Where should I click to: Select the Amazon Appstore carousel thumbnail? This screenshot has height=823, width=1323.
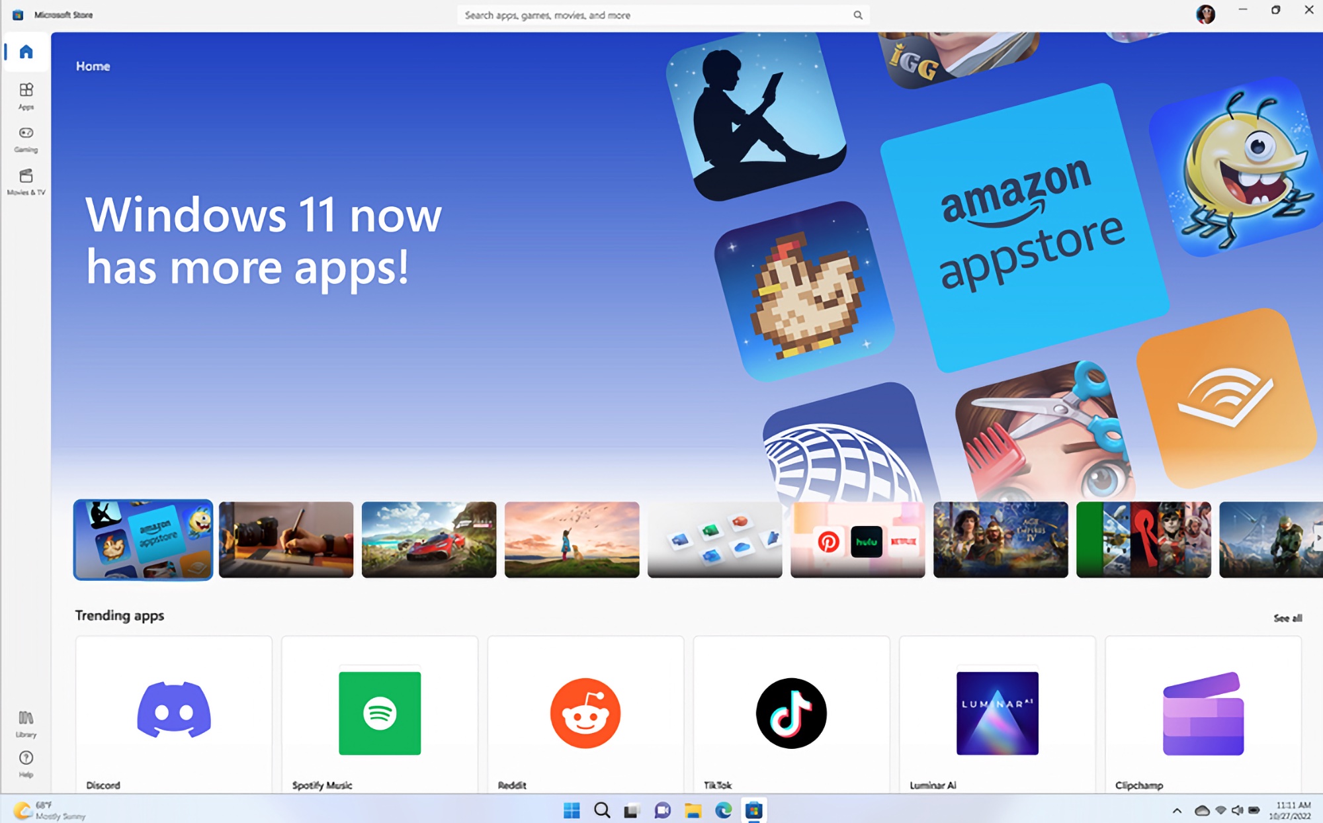click(143, 540)
